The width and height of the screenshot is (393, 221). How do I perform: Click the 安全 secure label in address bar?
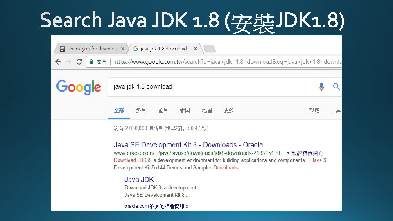point(102,62)
